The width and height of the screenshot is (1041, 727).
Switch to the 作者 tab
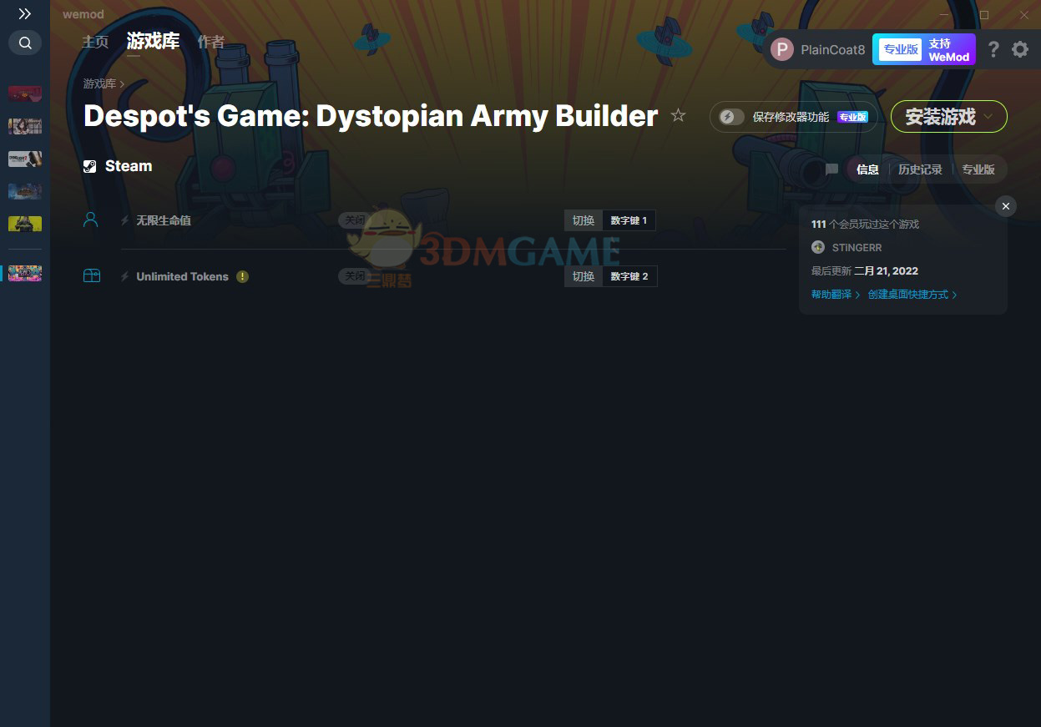click(x=210, y=42)
